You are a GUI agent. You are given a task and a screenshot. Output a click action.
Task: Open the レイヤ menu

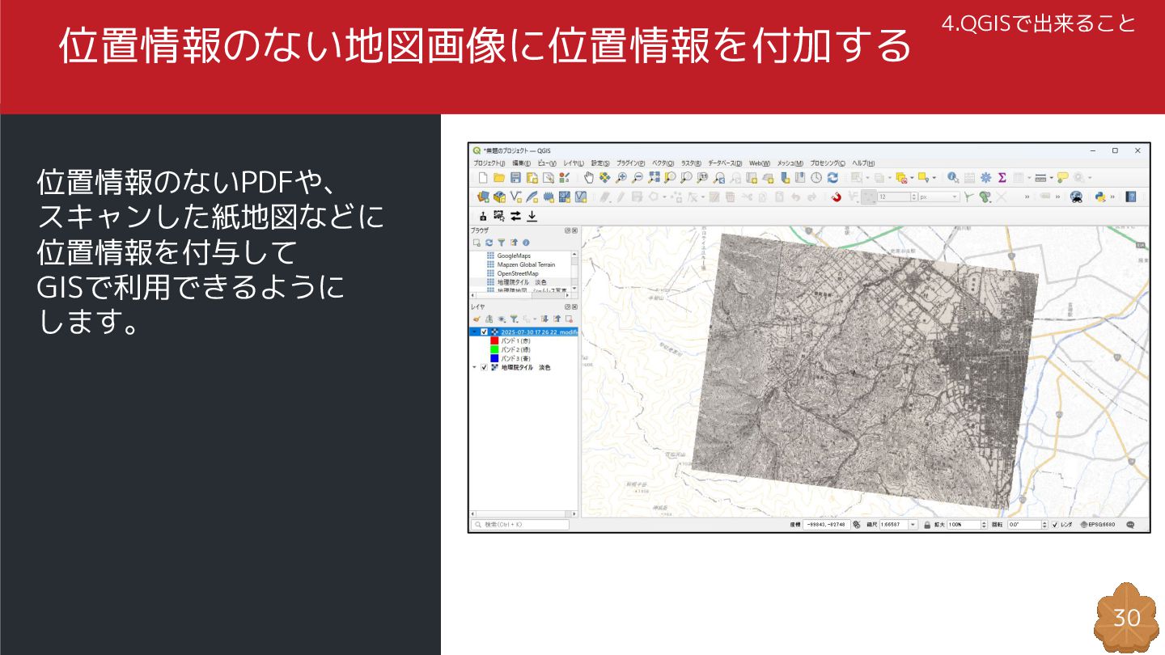point(574,163)
